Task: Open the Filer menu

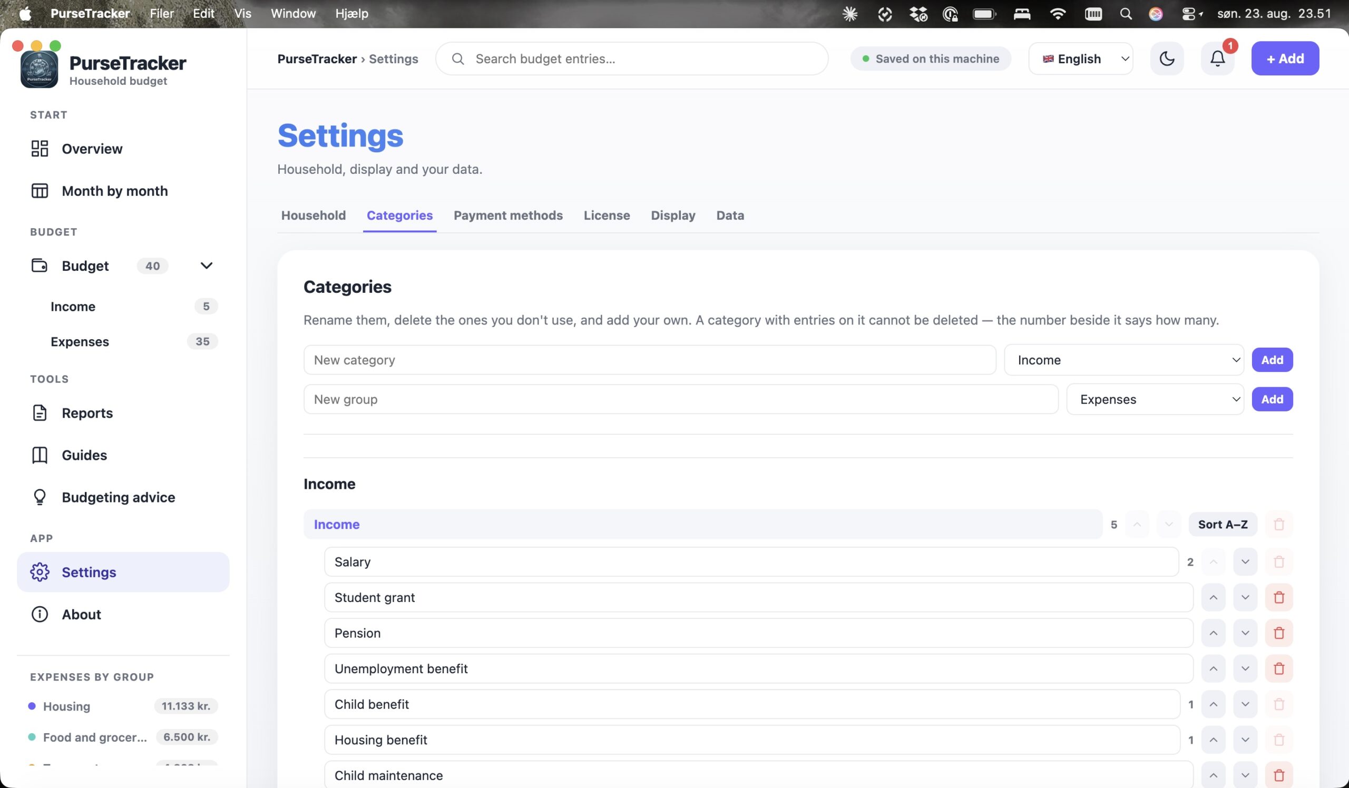Action: point(162,14)
